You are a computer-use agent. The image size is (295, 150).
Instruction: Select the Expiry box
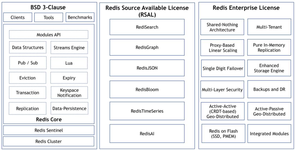click(x=69, y=78)
